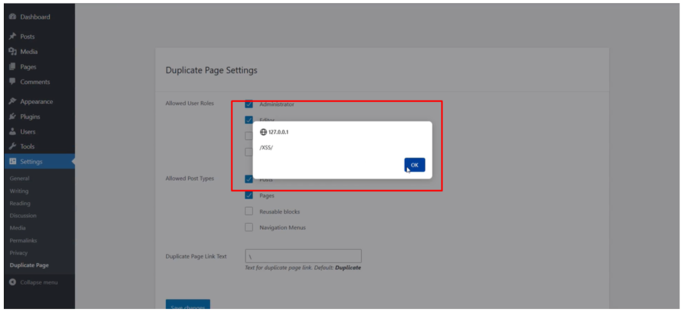Viewport: 683px width, 313px height.
Task: Open the Appearance menu
Action: (x=37, y=102)
